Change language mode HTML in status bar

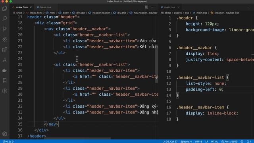pos(214,141)
